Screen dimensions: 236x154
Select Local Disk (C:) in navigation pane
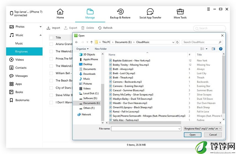coord(89,93)
